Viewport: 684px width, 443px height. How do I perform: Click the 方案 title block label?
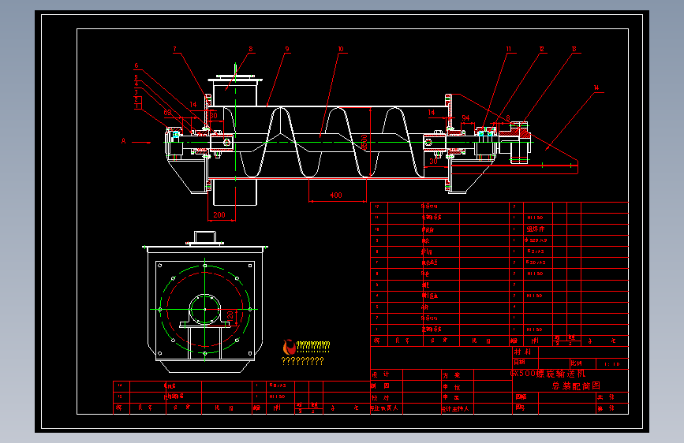(451, 375)
